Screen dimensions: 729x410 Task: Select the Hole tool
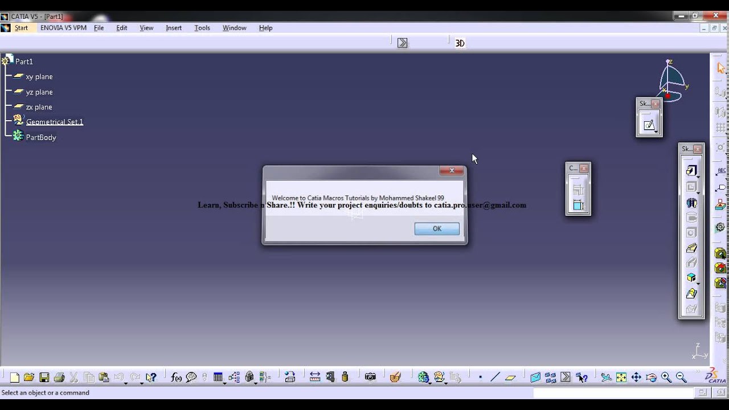[691, 232]
